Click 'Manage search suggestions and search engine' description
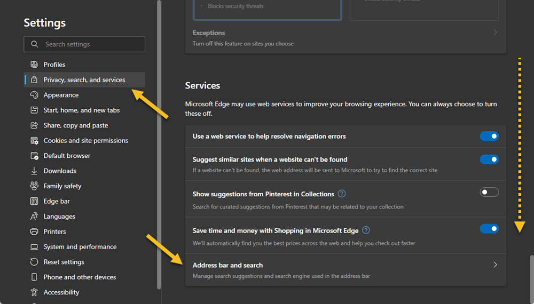 [x=281, y=276]
